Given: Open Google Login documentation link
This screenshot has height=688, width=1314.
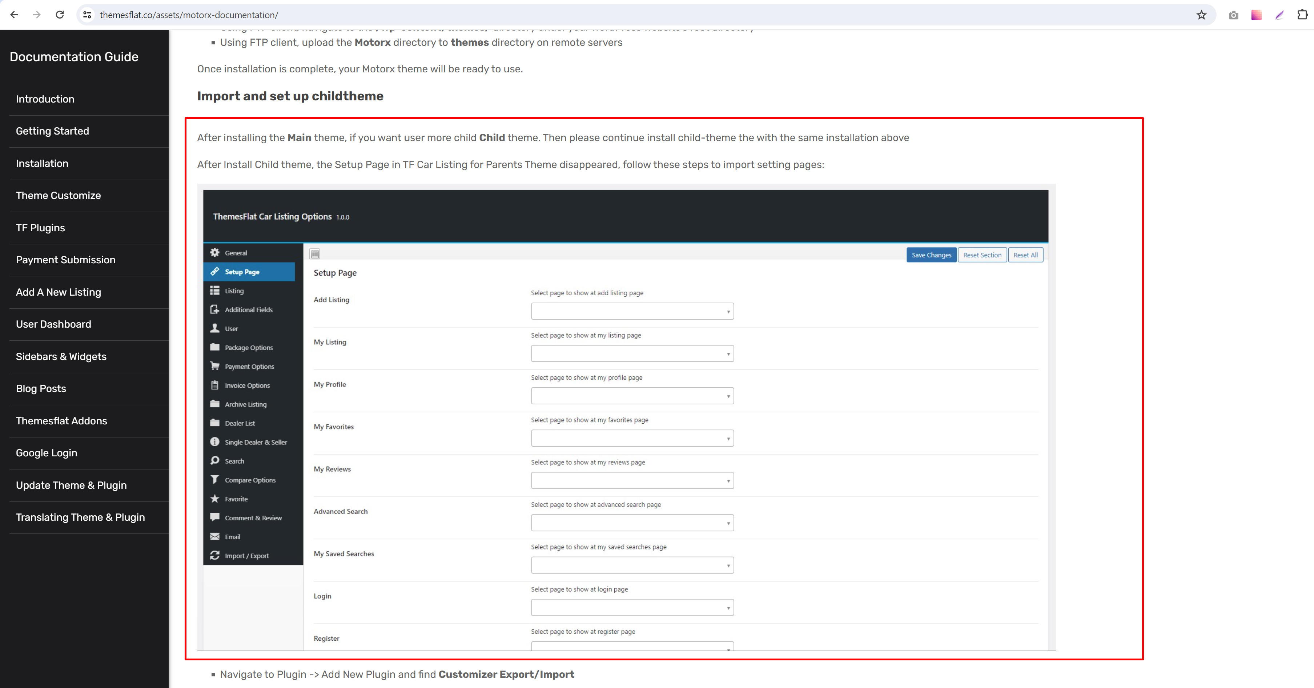Looking at the screenshot, I should [x=47, y=453].
